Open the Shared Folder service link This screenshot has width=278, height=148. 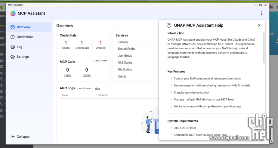pyautogui.click(x=126, y=49)
